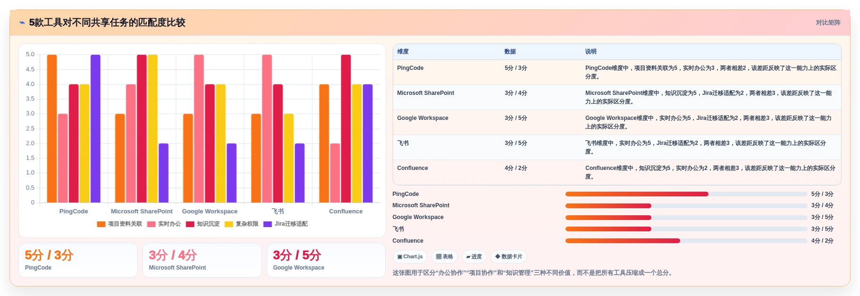The height and width of the screenshot is (296, 860).
Task: Toggle the 知识沉淀 red legend swatch
Action: point(190,224)
